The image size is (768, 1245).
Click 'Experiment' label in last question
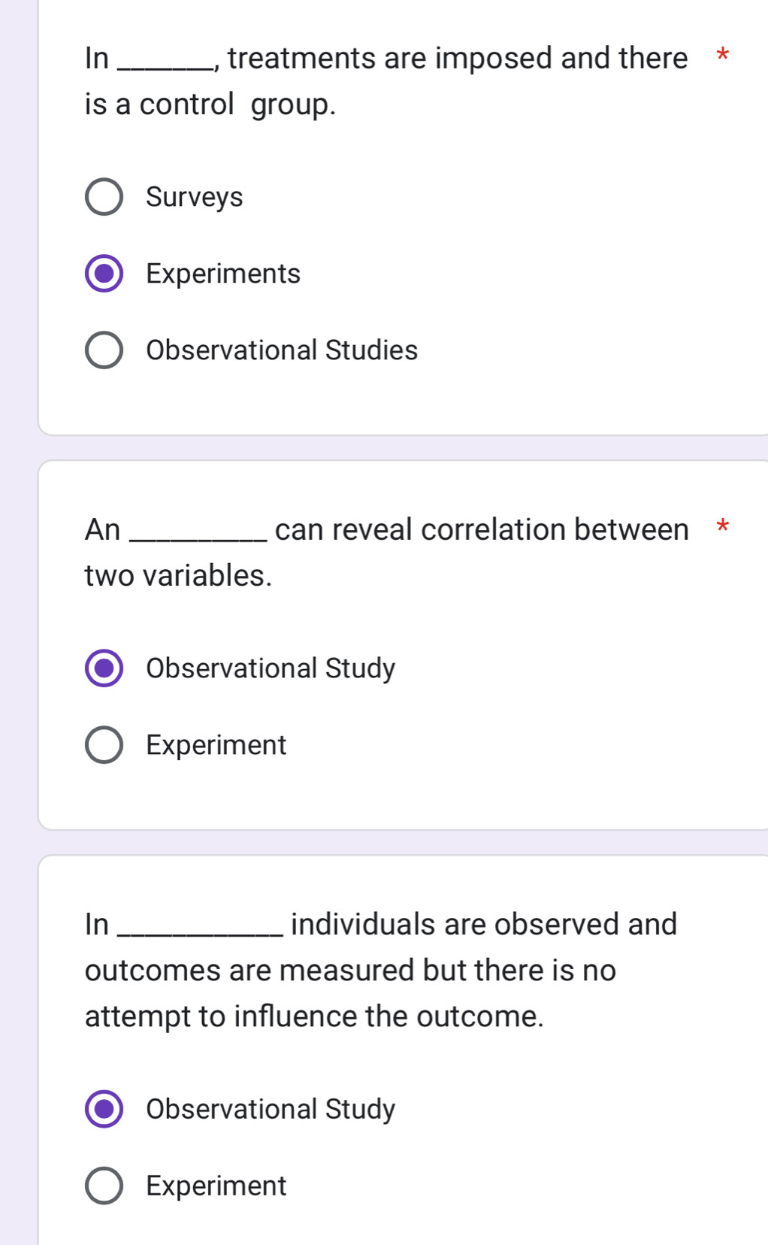pos(216,1186)
